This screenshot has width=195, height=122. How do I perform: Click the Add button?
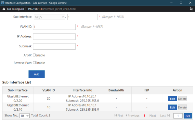click(x=36, y=74)
